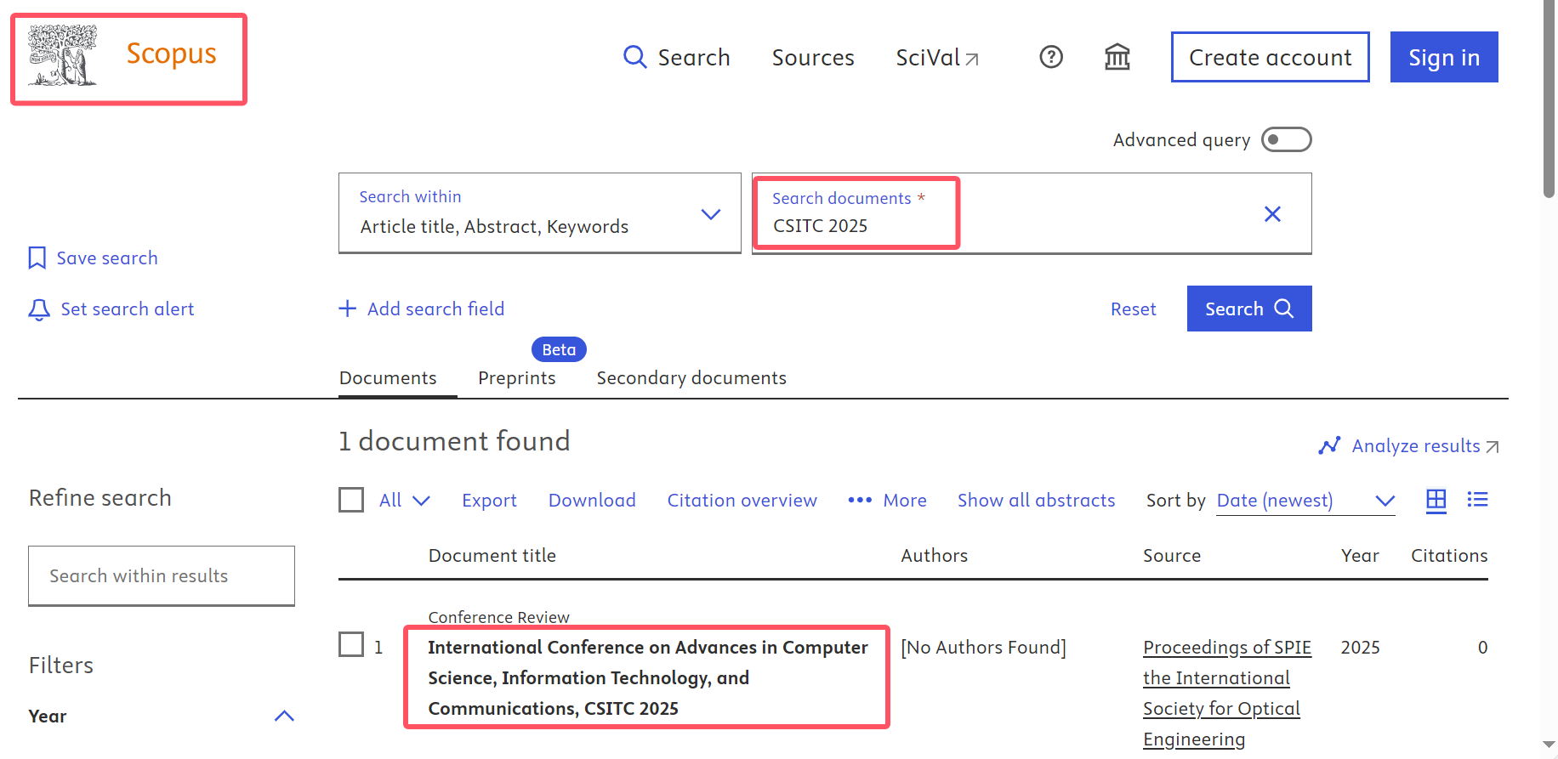Click Set search alert
Image resolution: width=1558 pixels, height=759 pixels.
111,309
